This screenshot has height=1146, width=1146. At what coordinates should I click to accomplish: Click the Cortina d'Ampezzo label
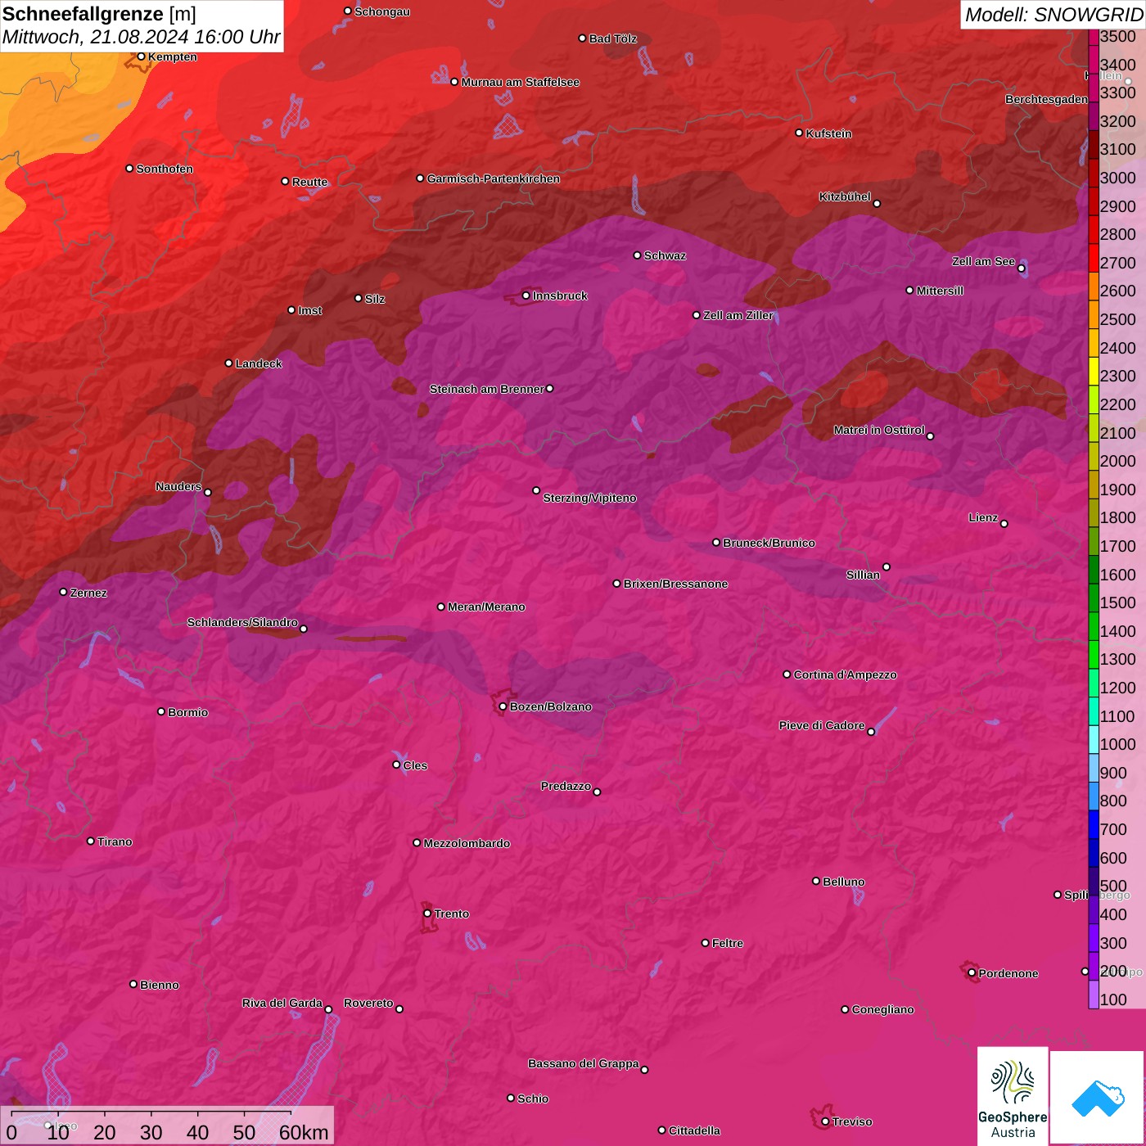(845, 675)
